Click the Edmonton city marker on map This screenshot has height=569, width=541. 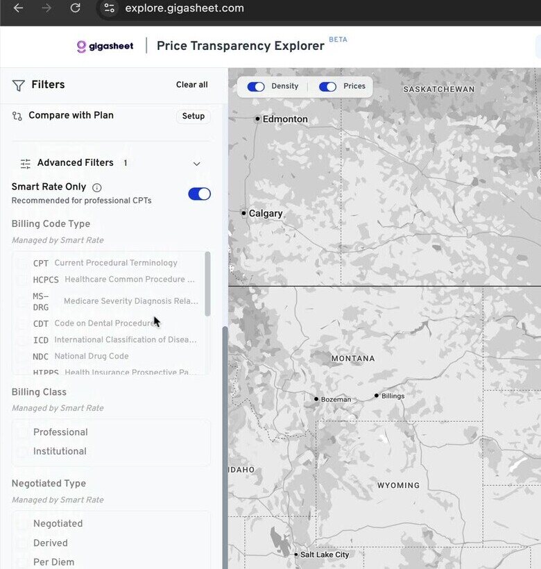(x=257, y=119)
